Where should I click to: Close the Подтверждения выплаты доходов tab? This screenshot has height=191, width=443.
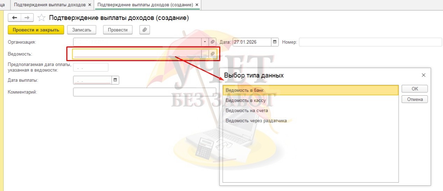click(x=90, y=5)
